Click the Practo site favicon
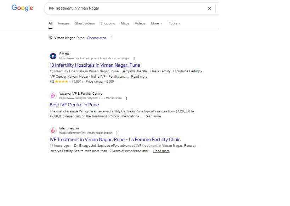Screen dimensions: 290x206 click(53, 56)
